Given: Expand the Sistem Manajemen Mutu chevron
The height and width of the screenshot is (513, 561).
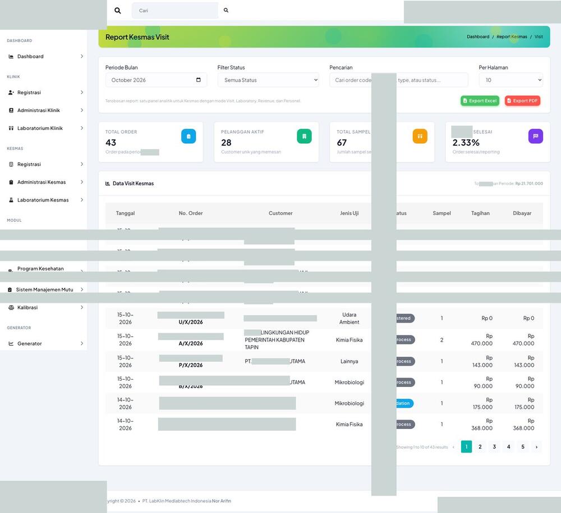Looking at the screenshot, I should pos(82,290).
